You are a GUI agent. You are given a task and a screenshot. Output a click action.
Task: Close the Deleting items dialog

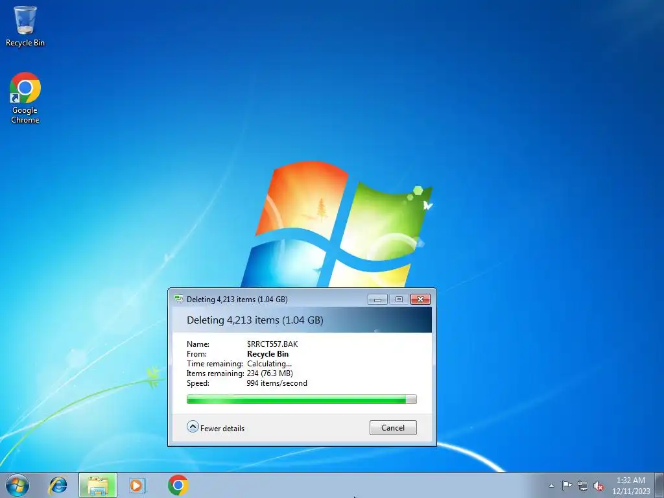(420, 300)
